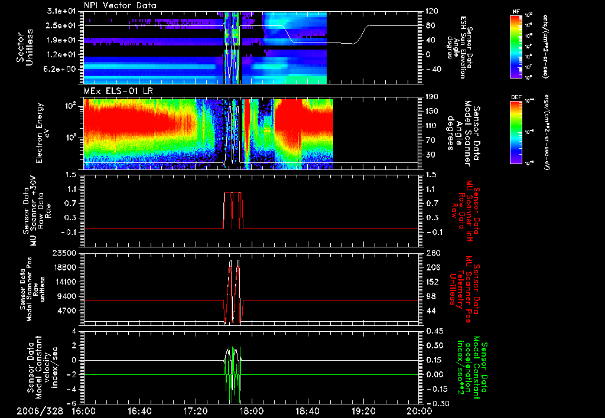Click the "120" sun elevation tick value
The height and width of the screenshot is (418, 605).
(432, 11)
